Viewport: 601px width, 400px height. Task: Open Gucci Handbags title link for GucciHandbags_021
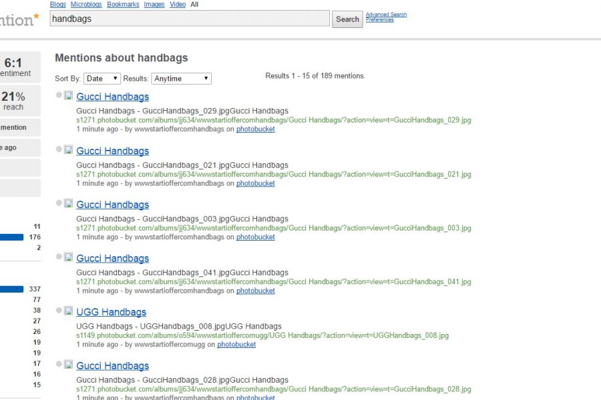point(113,151)
